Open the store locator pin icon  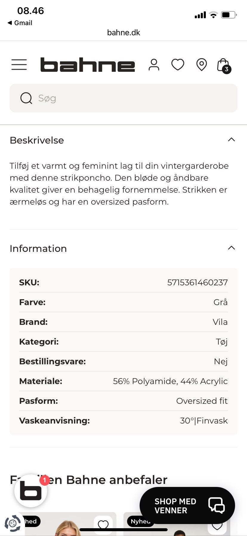coord(202,65)
